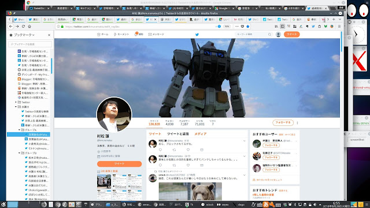This screenshot has width=370, height=208.
Task: Open the Firefox library icon
Action: 276,27
